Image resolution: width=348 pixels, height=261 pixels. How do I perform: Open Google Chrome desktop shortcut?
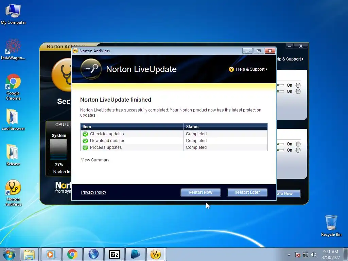point(13,87)
